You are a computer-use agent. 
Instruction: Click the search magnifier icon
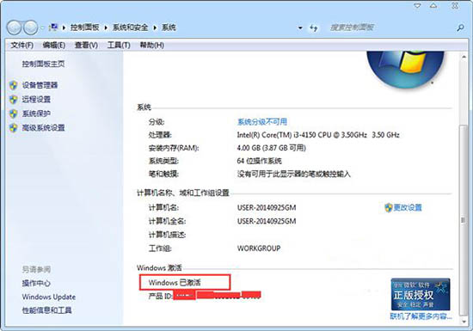(x=460, y=28)
